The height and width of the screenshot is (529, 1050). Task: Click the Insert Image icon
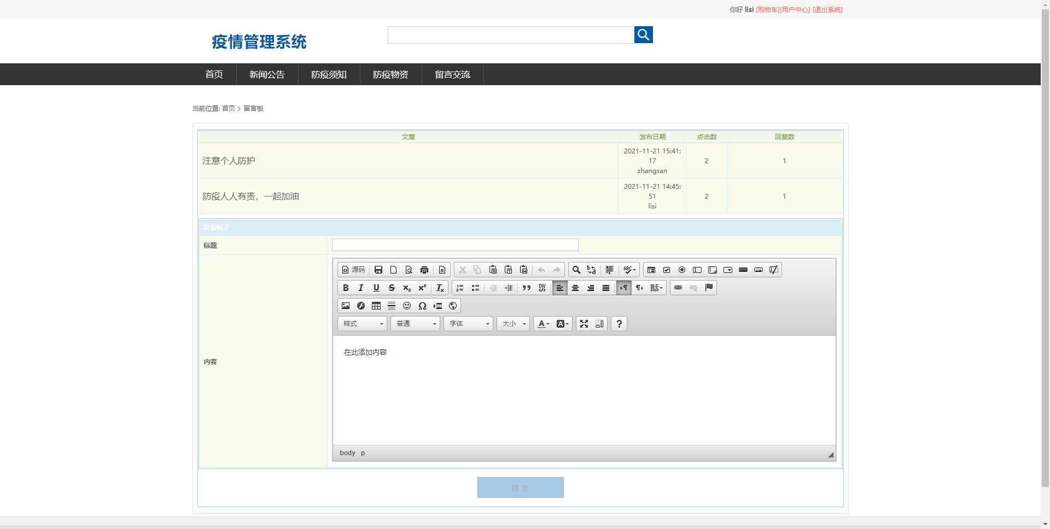click(x=346, y=306)
